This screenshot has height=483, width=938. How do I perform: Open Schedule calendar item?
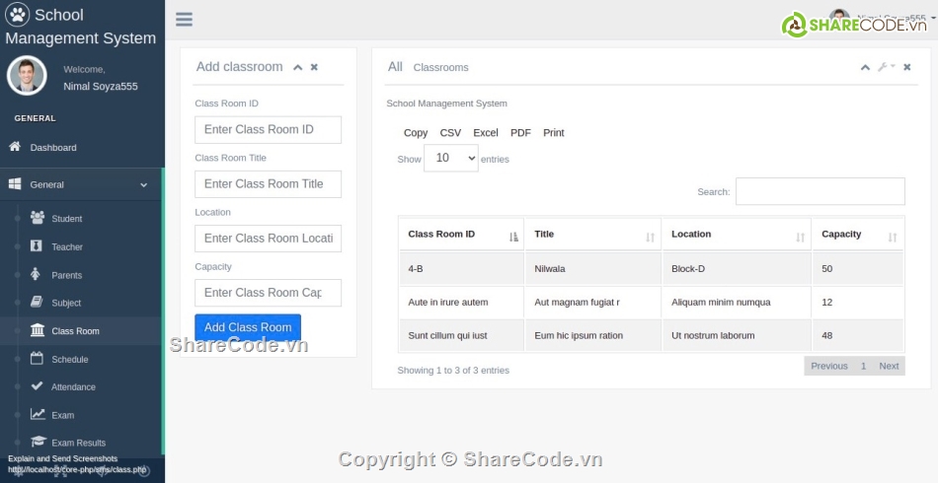[x=69, y=360]
